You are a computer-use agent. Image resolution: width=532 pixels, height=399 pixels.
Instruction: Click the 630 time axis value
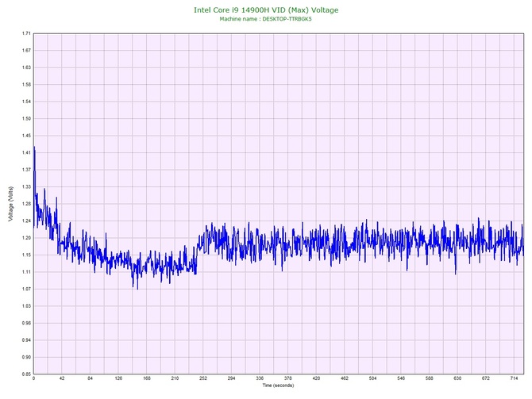pos(457,378)
